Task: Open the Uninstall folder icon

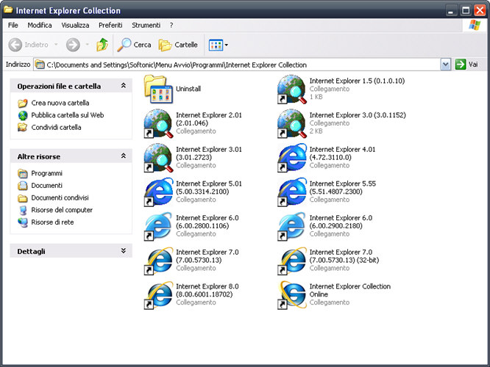Action: point(158,89)
